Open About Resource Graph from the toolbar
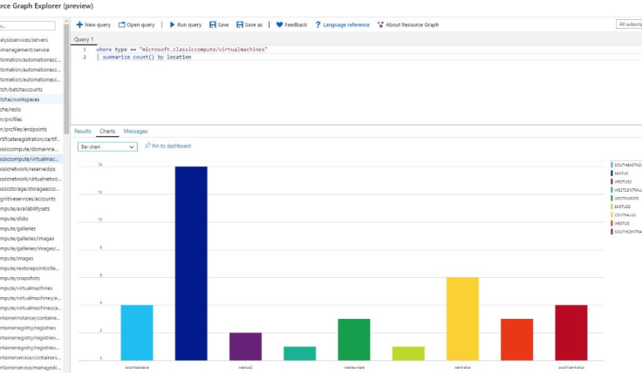Image resolution: width=642 pixels, height=373 pixels. [380, 25]
